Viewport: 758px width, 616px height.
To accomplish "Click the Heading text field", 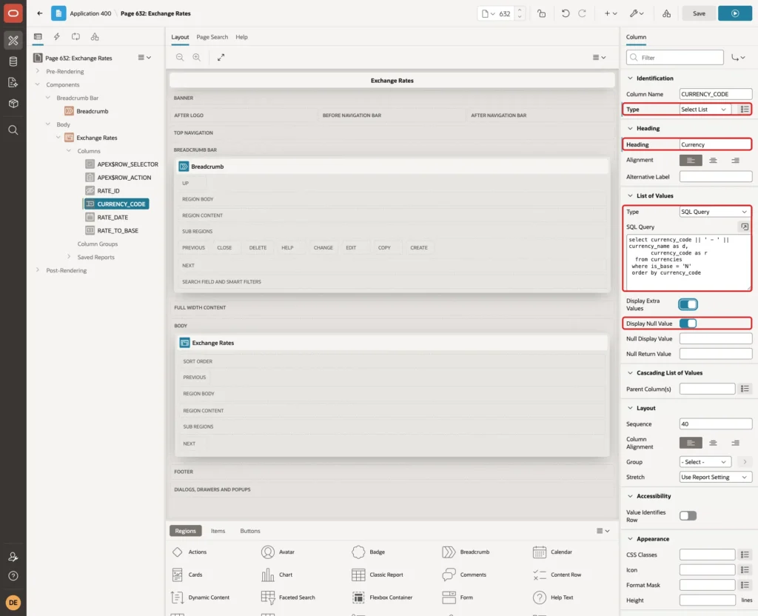I will [x=716, y=144].
